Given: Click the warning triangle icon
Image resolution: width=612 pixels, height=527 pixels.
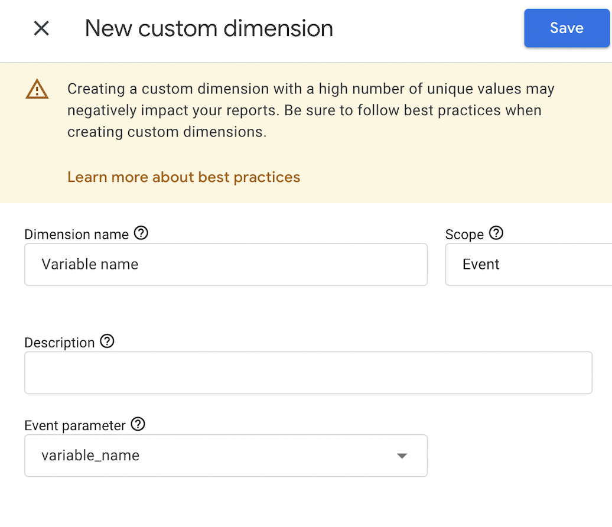Looking at the screenshot, I should pyautogui.click(x=37, y=89).
